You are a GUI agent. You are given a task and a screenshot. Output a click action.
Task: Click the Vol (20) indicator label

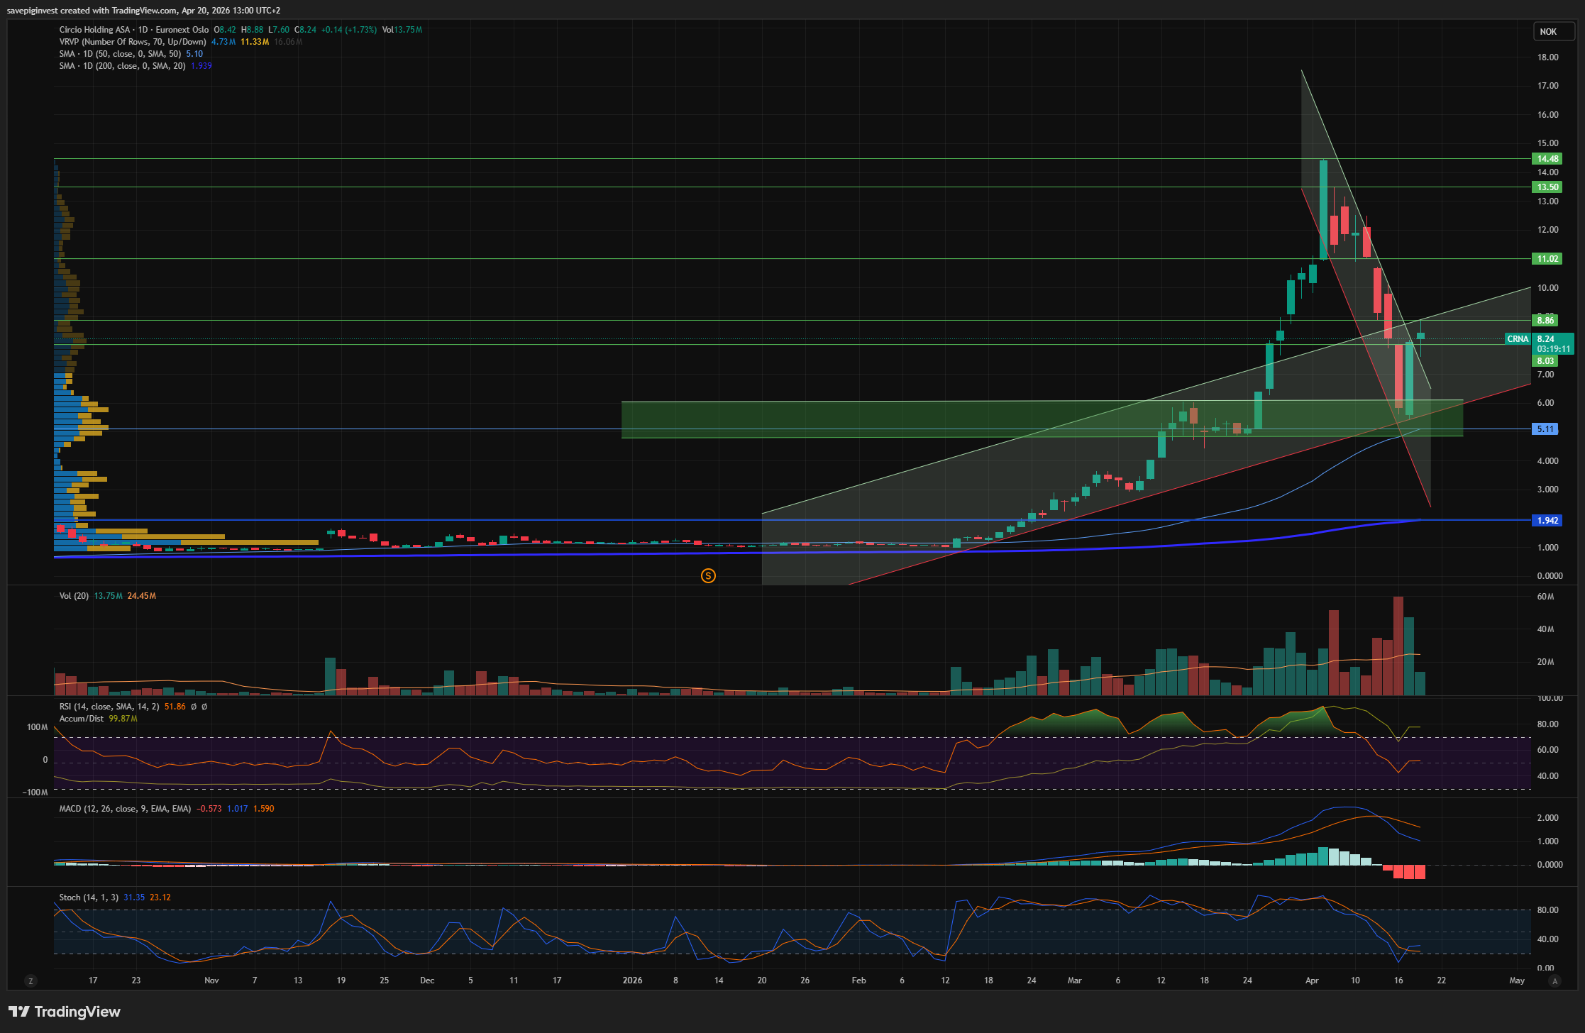click(x=74, y=596)
